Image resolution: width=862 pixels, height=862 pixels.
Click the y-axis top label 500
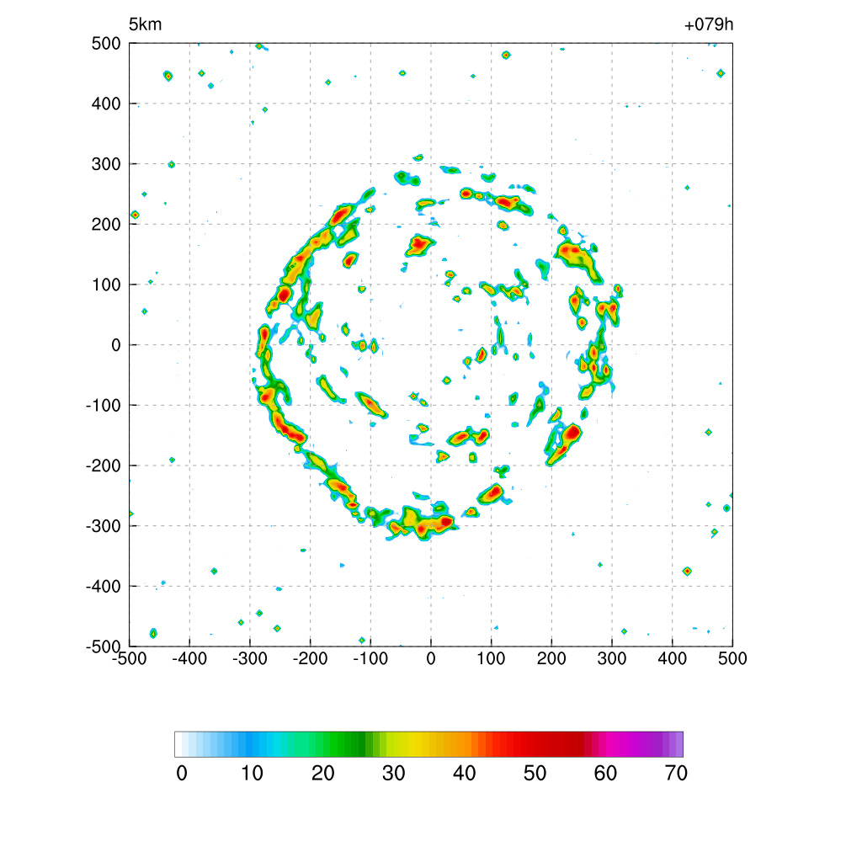tap(106, 44)
